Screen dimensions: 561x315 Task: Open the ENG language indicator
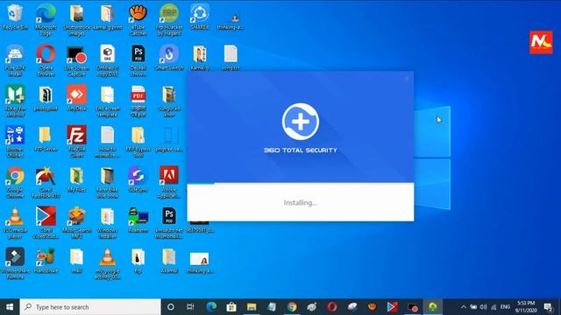click(505, 307)
